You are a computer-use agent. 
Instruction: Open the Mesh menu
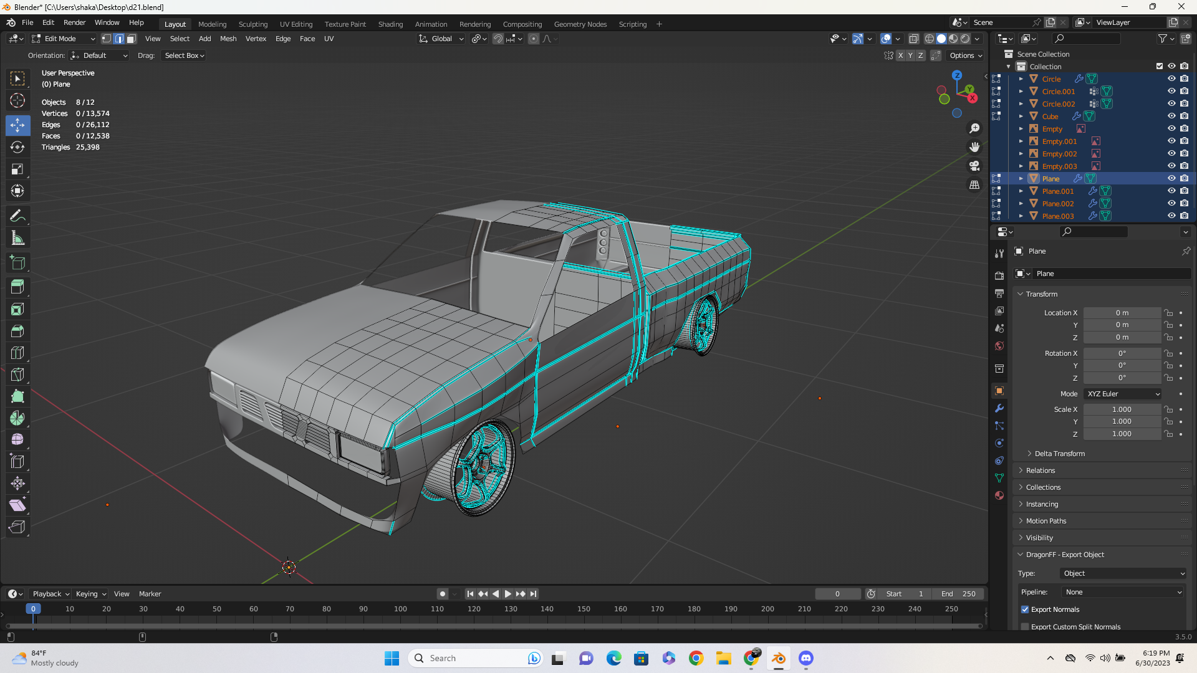[x=228, y=39]
